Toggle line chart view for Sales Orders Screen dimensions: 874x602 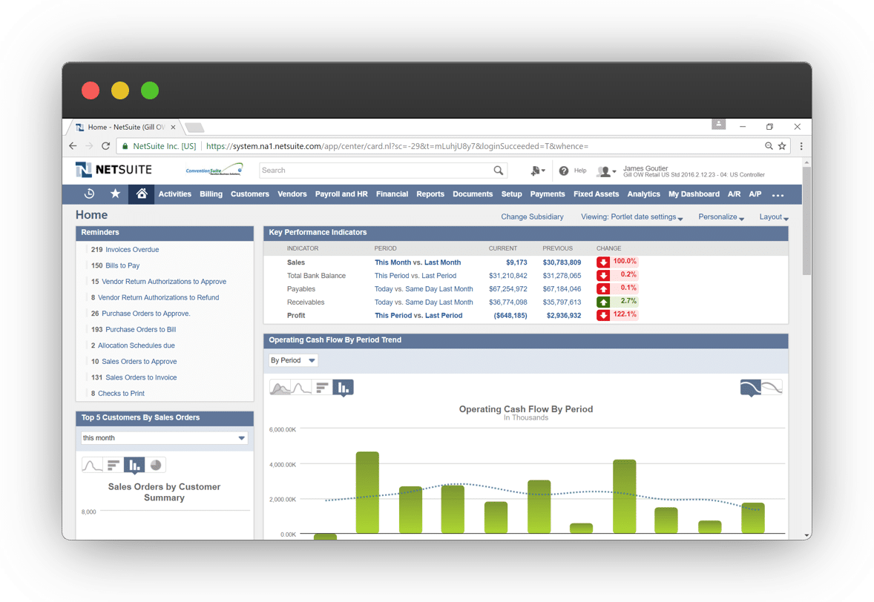coord(92,466)
